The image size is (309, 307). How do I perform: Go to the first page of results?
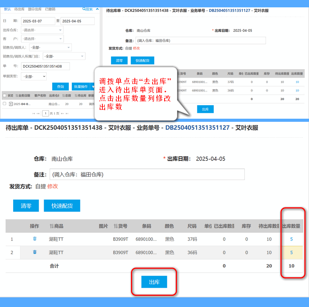[x=34, y=113]
